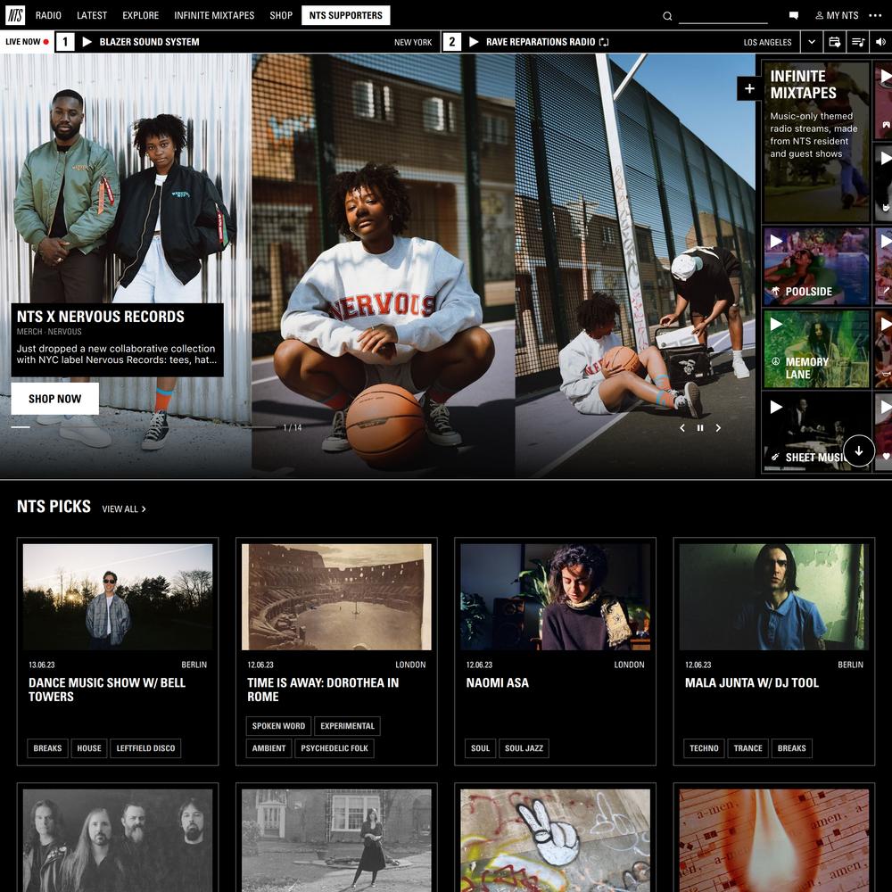Screen dimensions: 892x892
Task: Click the 1 / 14 slide counter
Action: [x=293, y=428]
